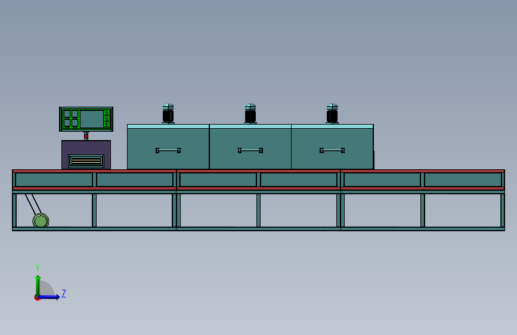This screenshot has height=335, width=517.
Task: Pick the door handle on the right oven chamber
Action: 332,150
